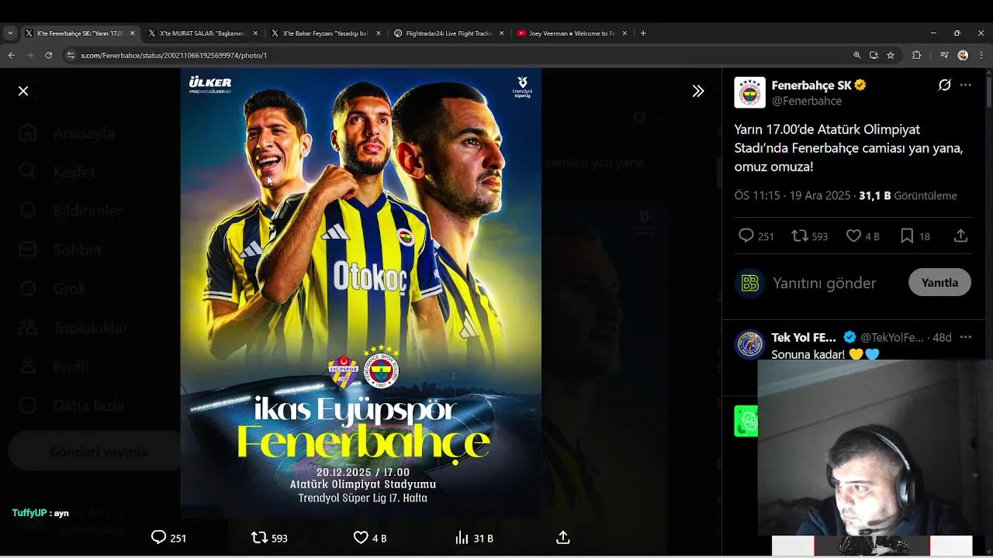Open the Tek Yol commenter avatar
The width and height of the screenshot is (993, 558).
click(x=749, y=344)
